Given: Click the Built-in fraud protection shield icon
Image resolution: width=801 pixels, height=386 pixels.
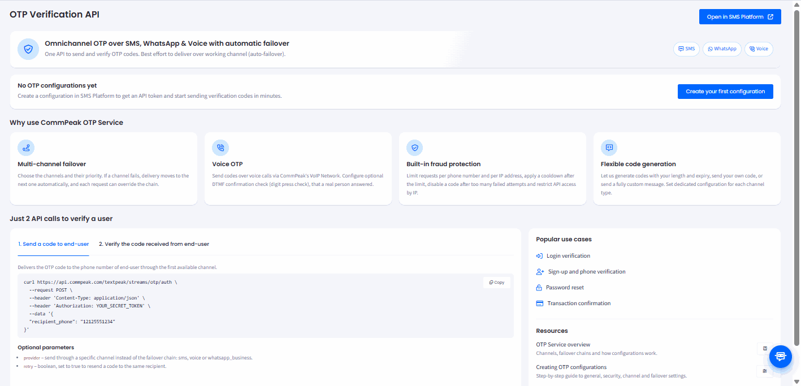Looking at the screenshot, I should (x=415, y=148).
